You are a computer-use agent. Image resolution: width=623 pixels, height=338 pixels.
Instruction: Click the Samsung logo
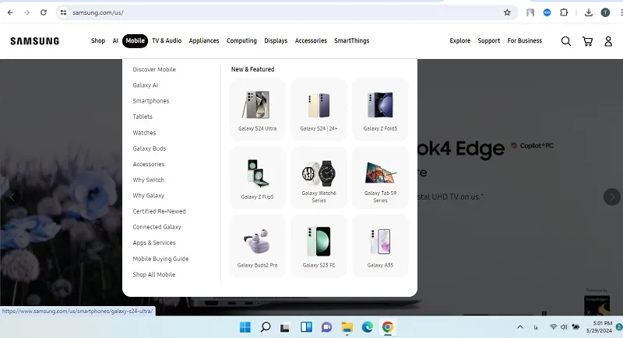click(34, 41)
